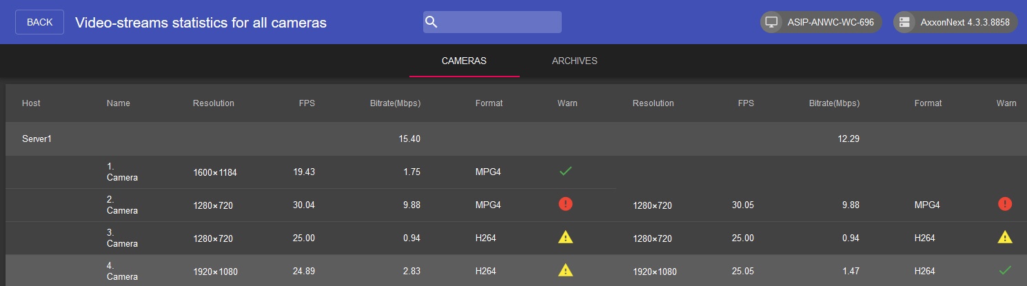This screenshot has width=1027, height=286.
Task: Select the 2. Camera row name
Action: [122, 205]
